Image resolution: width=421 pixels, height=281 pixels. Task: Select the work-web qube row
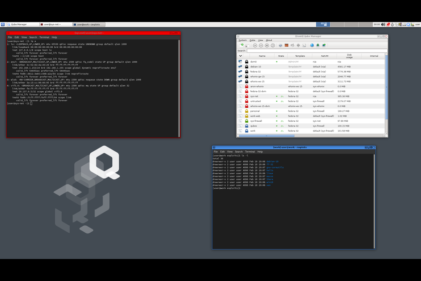tap(312, 116)
